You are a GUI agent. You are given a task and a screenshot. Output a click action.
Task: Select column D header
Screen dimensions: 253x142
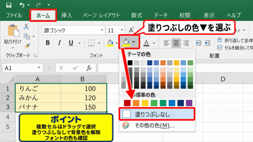point(223,79)
